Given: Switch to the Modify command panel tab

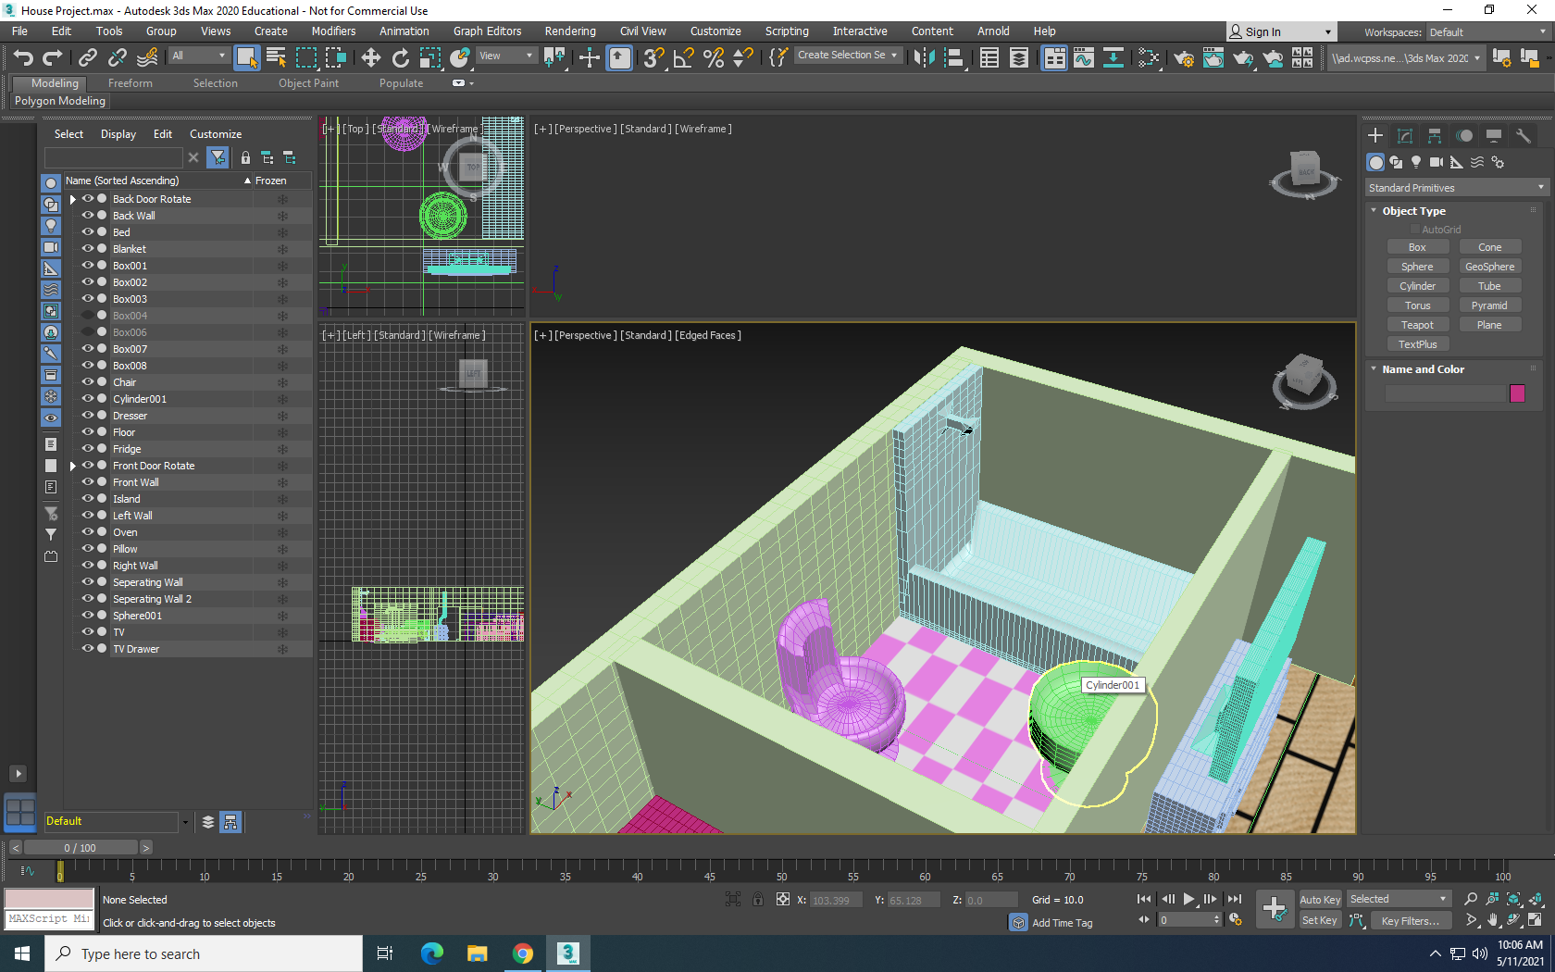Looking at the screenshot, I should (1405, 135).
